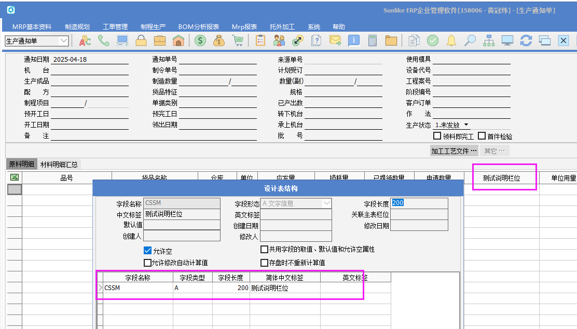
Task: Open the 工单管理 menu
Action: tap(115, 26)
